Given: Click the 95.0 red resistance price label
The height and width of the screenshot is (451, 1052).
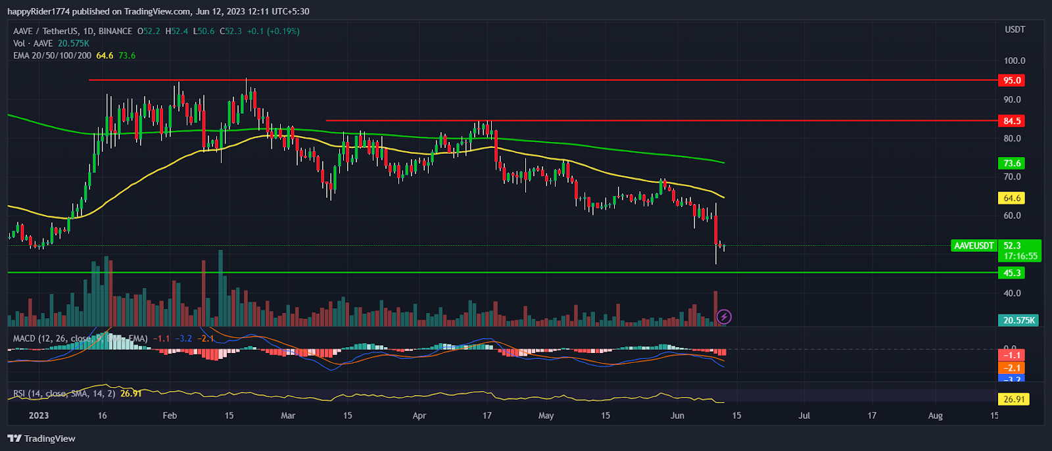Looking at the screenshot, I should (1012, 80).
